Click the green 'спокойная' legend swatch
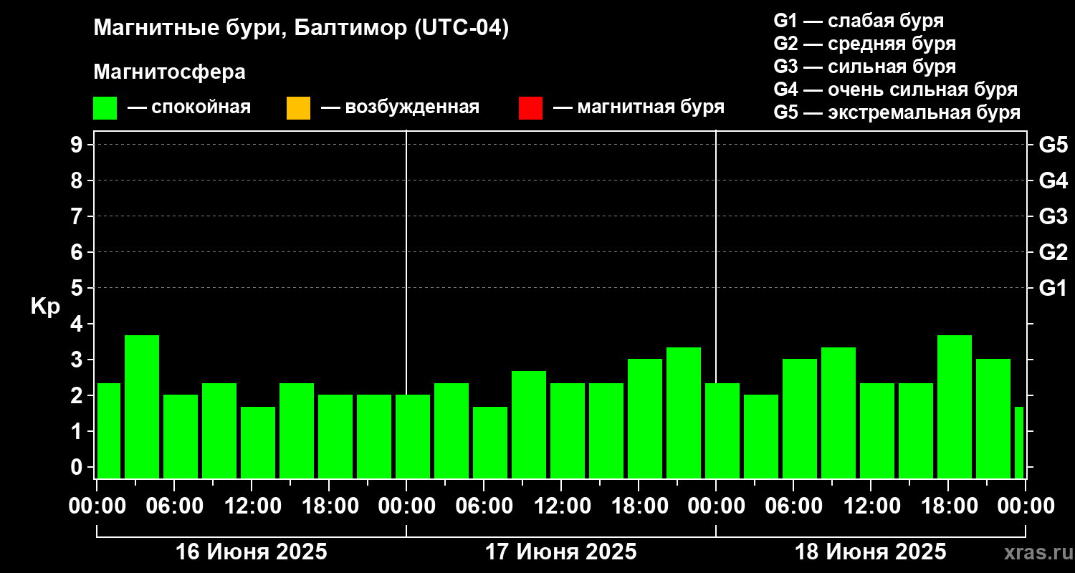The width and height of the screenshot is (1075, 573). pos(105,108)
